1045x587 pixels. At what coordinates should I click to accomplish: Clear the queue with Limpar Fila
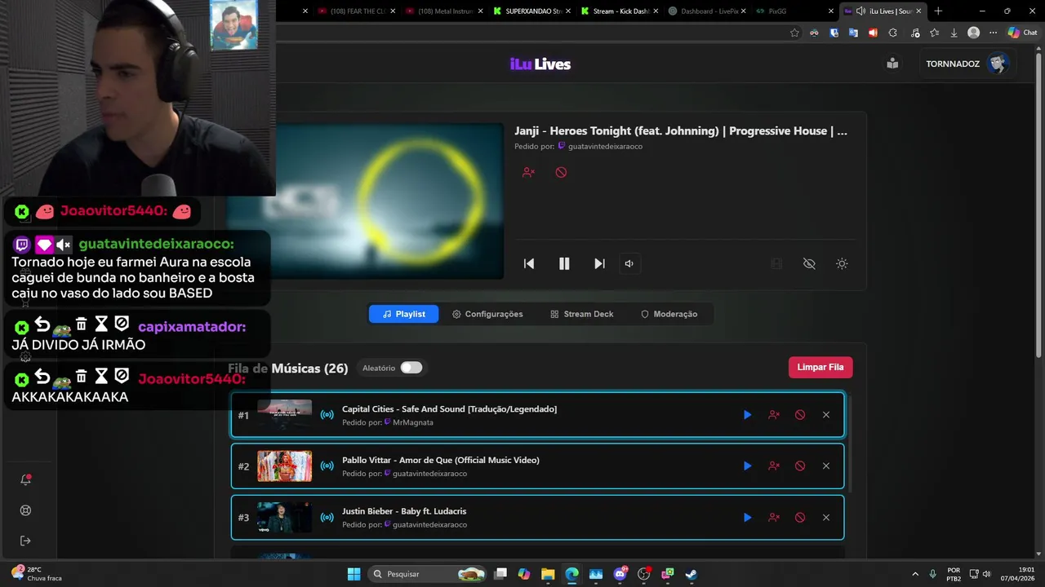pos(820,367)
